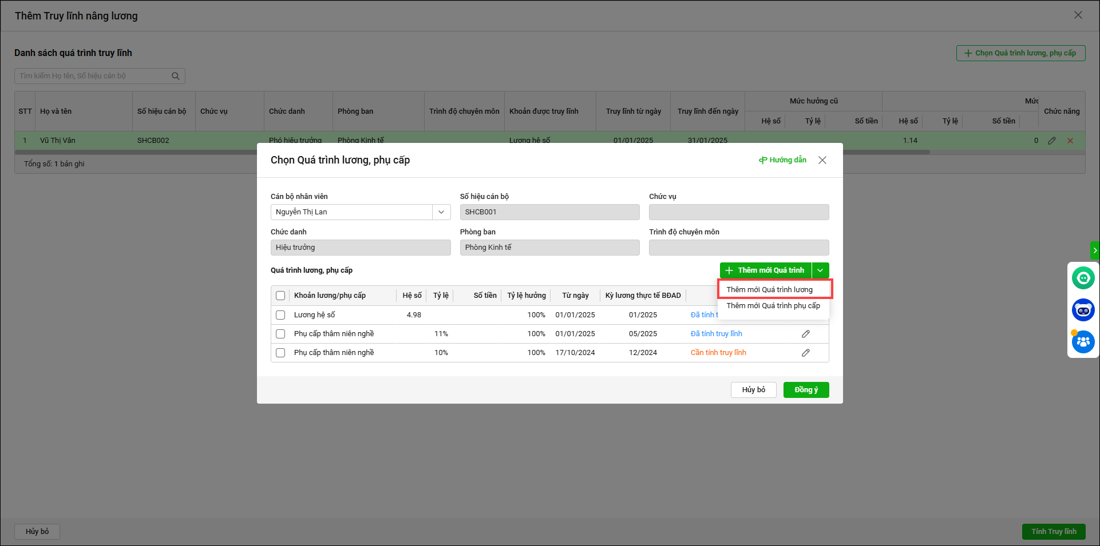Expand the green side panel arrow
Screen dimensions: 1100x546
[x=1094, y=250]
